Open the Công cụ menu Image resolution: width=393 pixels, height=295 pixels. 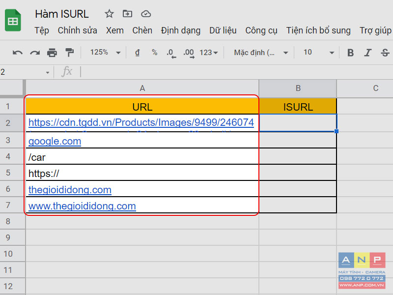coord(261,30)
